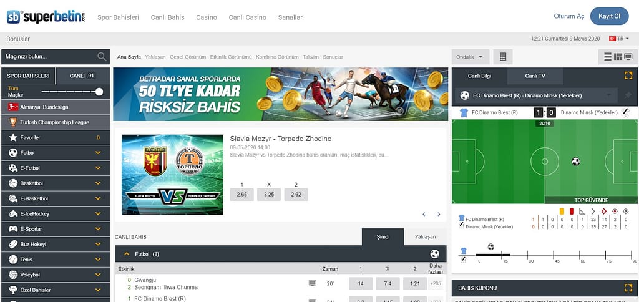Click the Özel Bahisler trophy icon

coord(13,290)
